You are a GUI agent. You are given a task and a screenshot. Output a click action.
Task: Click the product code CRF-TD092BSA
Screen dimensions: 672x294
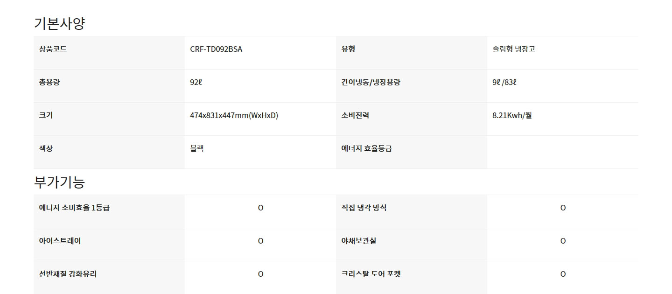tap(216, 49)
